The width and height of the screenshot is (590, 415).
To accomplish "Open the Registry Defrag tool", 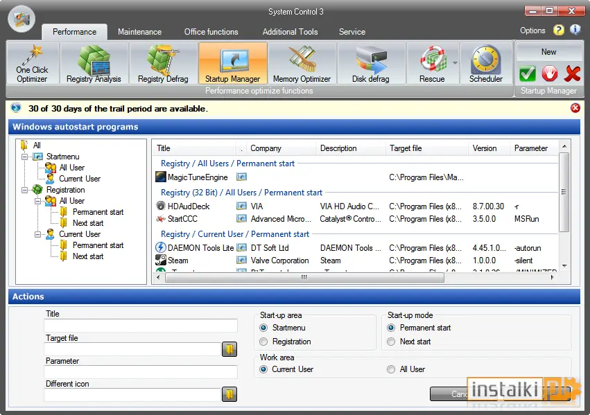I will pyautogui.click(x=164, y=63).
